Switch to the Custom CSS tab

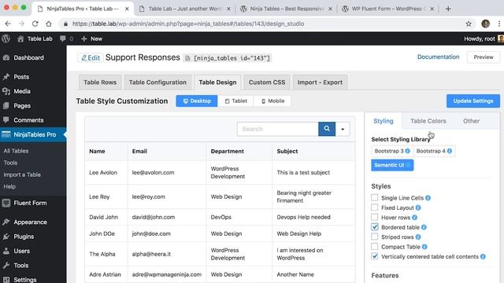click(267, 83)
